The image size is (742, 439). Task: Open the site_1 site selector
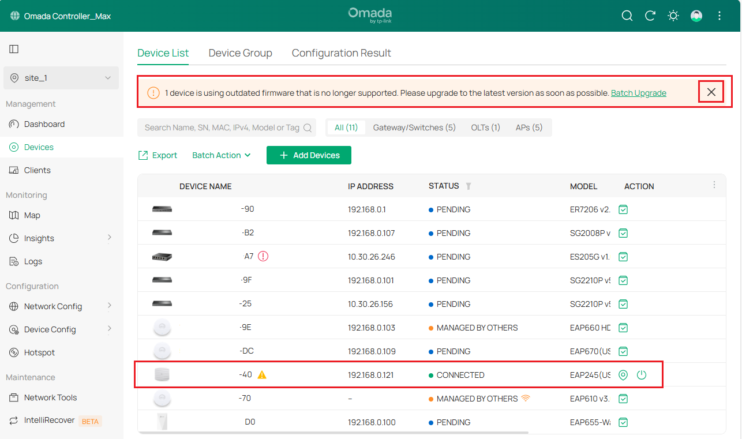[x=61, y=77]
